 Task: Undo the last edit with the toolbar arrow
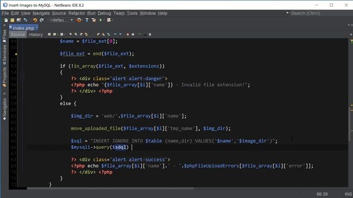click(35, 20)
